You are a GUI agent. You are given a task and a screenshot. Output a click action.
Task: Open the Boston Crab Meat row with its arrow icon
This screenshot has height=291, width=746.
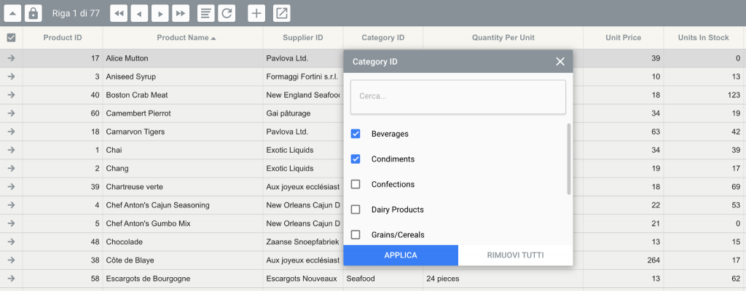tap(12, 95)
